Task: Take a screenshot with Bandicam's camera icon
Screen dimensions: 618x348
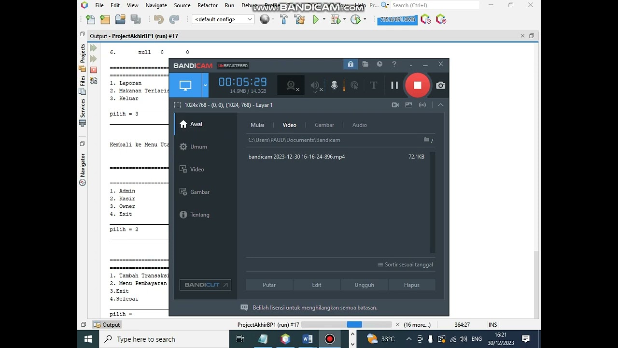Action: pyautogui.click(x=440, y=85)
